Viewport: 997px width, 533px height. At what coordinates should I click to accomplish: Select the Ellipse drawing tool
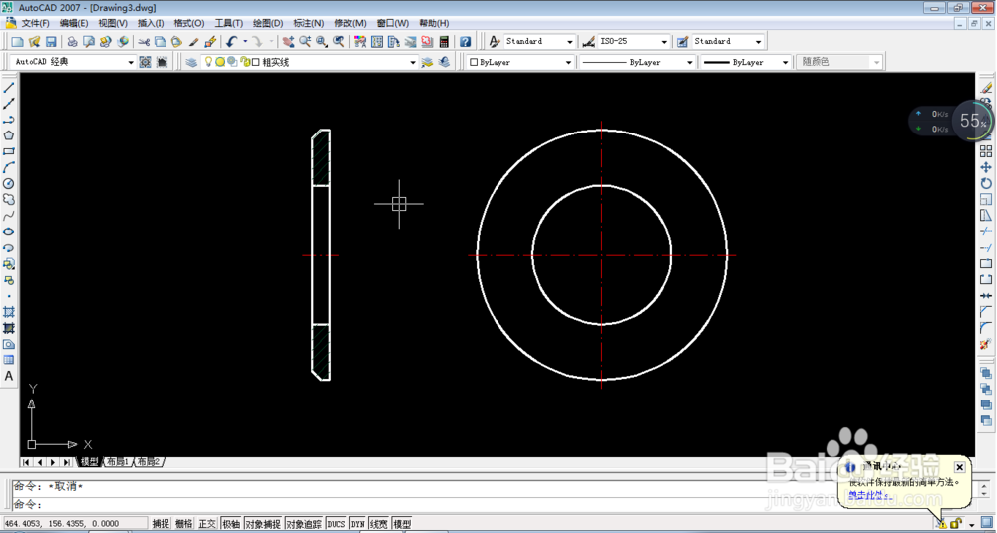pos(9,232)
